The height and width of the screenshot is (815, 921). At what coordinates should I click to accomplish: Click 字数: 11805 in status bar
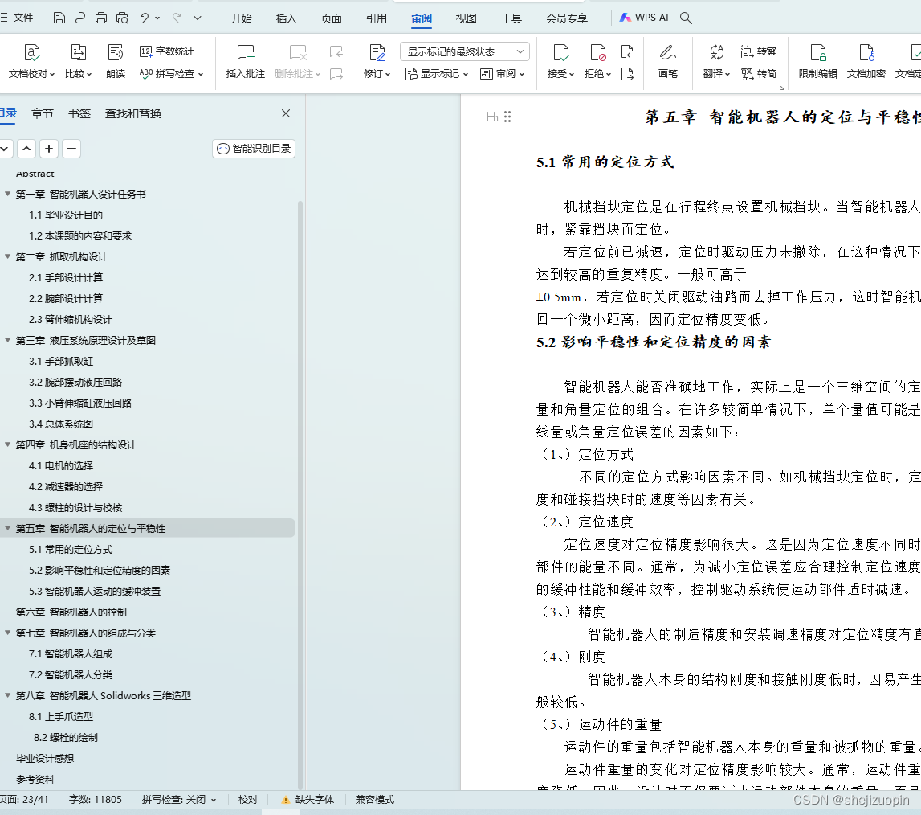pyautogui.click(x=96, y=800)
